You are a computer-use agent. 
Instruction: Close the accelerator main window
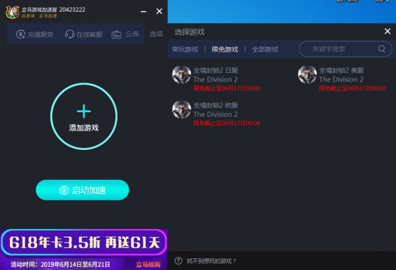tap(159, 11)
